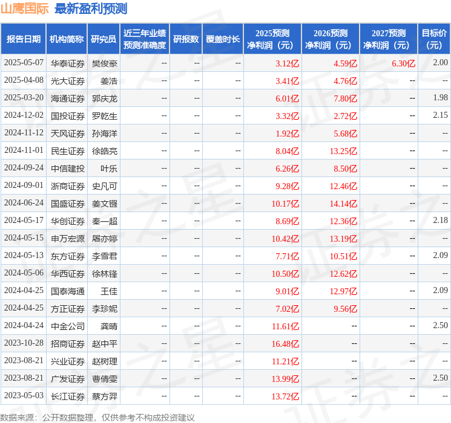Select the 国泰海通 institution cell
This screenshot has height=423, width=451.
(68, 291)
